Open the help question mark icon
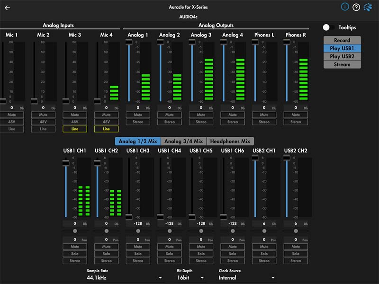 click(356, 8)
